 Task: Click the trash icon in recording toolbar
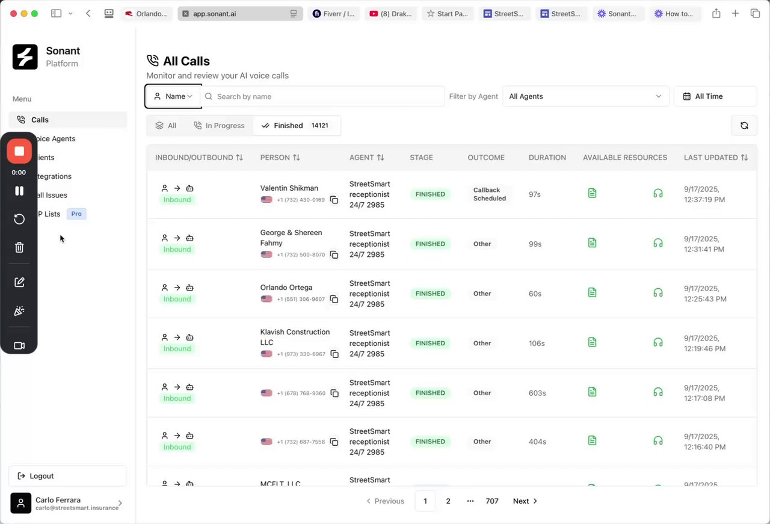tap(19, 247)
